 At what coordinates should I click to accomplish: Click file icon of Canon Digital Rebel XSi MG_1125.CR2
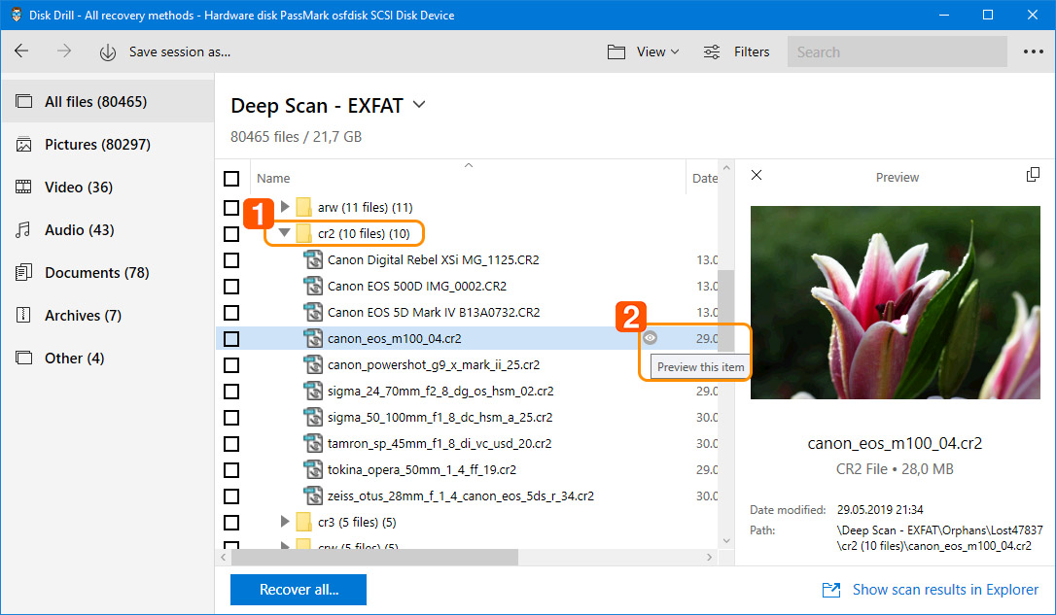tap(313, 259)
